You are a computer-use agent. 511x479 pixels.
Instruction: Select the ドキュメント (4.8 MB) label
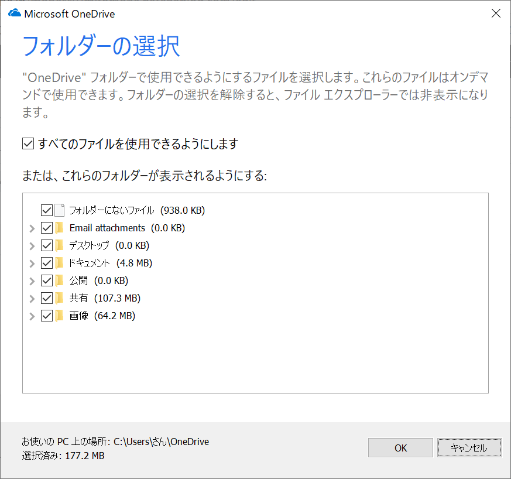(x=111, y=263)
